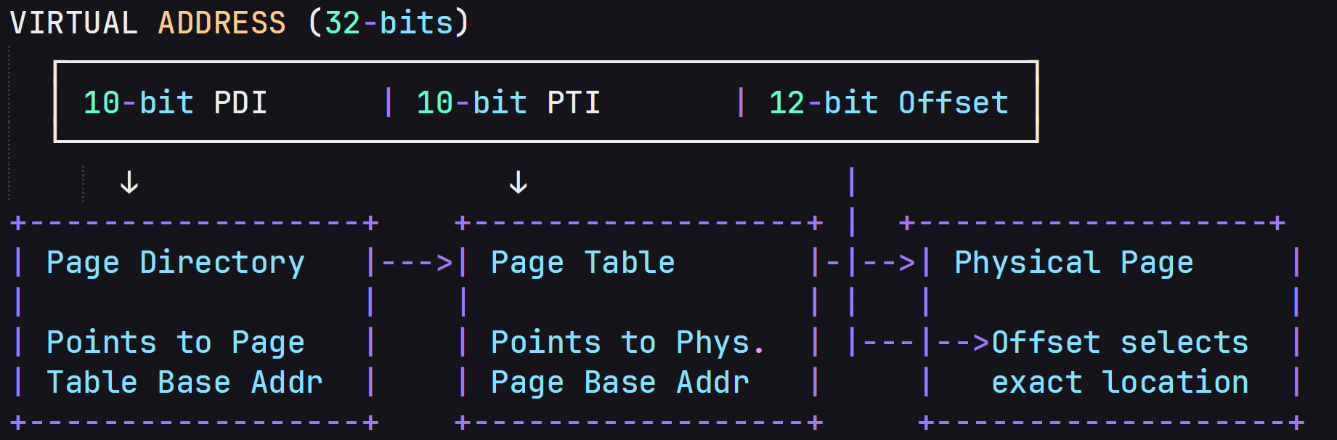This screenshot has width=1337, height=440.
Task: Click the 'Physical Page' box title
Action: [1073, 263]
